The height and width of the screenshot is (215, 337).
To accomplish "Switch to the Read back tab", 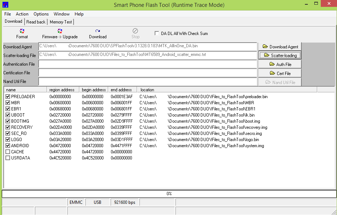I will [36, 22].
